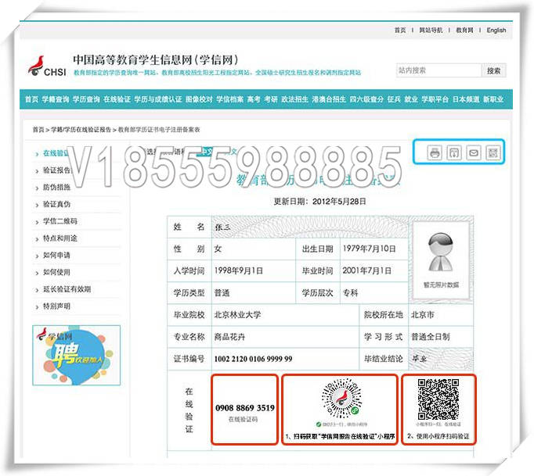Select 学职平台 in the navigation bar
Image resolution: width=534 pixels, height=476 pixels.
(x=435, y=99)
